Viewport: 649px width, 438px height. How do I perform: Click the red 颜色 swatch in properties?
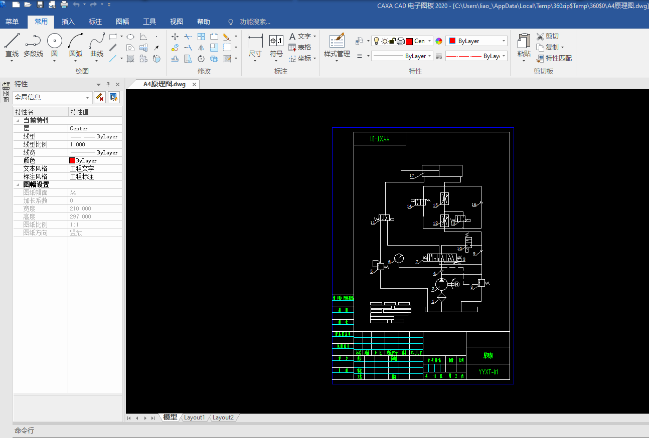point(72,160)
